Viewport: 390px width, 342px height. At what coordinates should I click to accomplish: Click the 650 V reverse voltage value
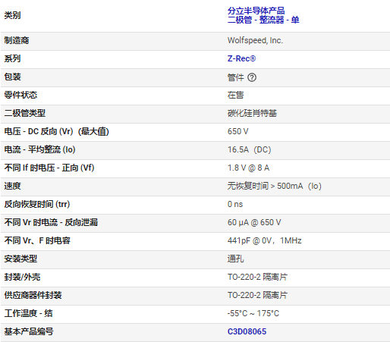(237, 131)
